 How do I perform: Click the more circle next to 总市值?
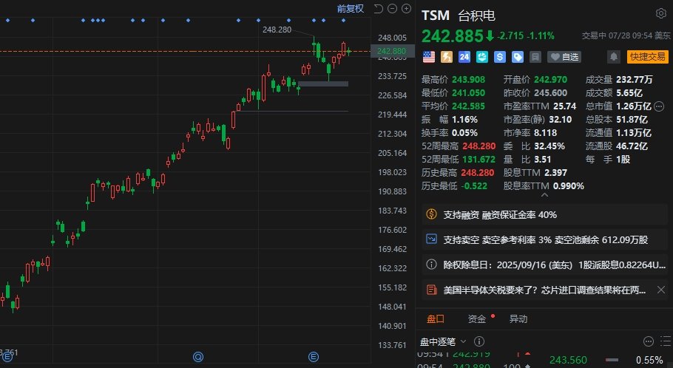(x=659, y=106)
